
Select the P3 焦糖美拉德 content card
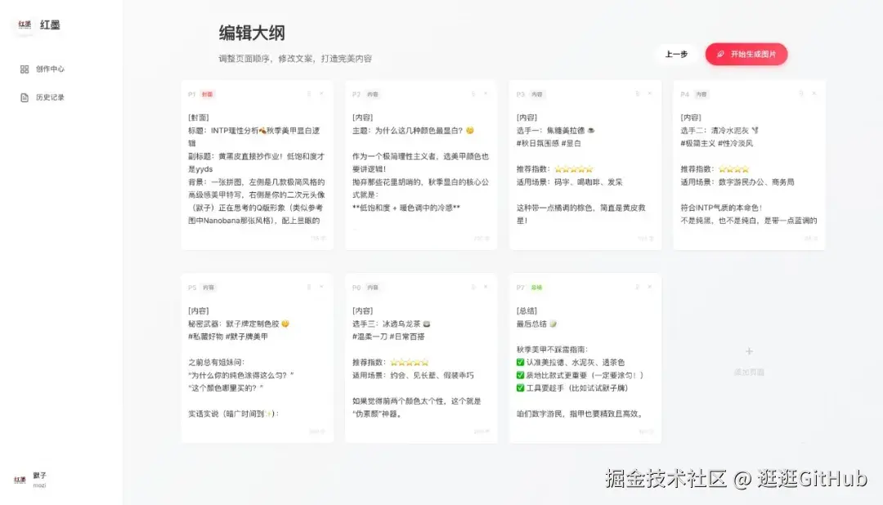585,163
